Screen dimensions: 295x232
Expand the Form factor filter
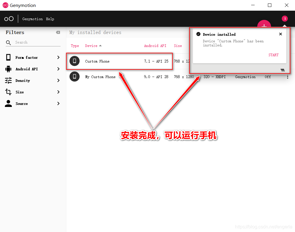58,57
